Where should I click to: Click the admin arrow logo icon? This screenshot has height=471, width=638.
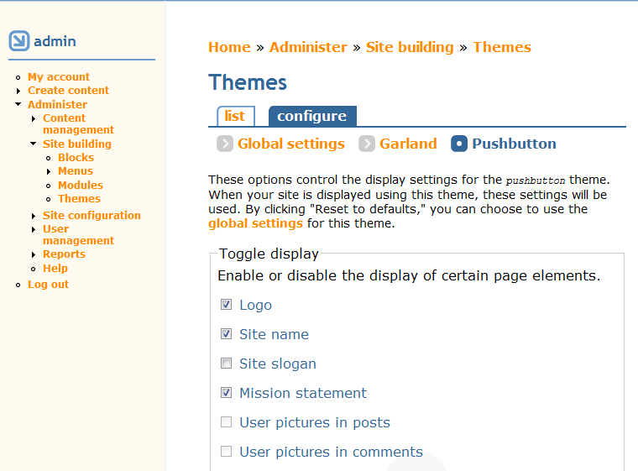(x=19, y=40)
